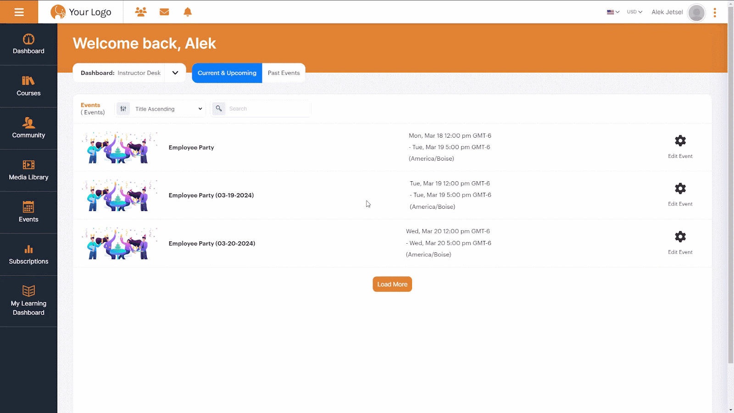Open the Employee Party event title
Screen dimensions: 734x413
click(191, 147)
